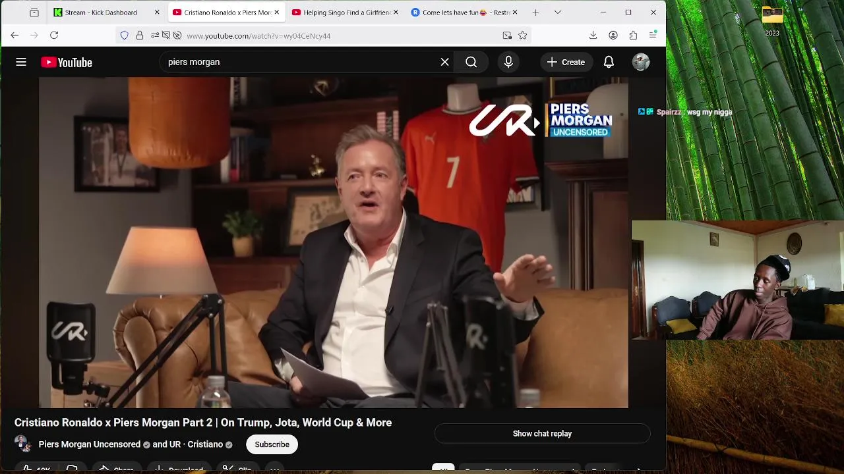The height and width of the screenshot is (474, 844).
Task: Open YouTube notifications bell
Action: (609, 62)
